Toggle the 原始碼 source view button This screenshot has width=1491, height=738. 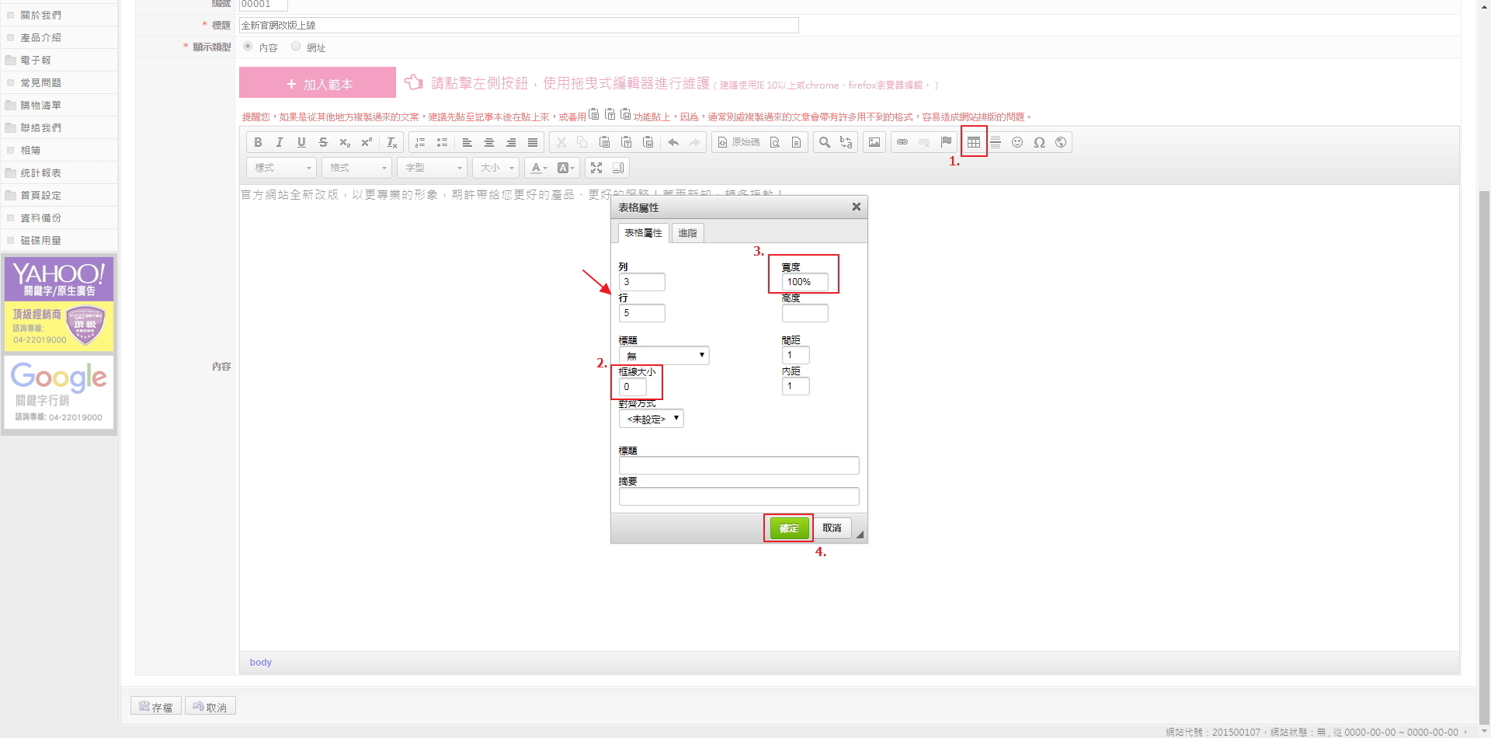(739, 142)
